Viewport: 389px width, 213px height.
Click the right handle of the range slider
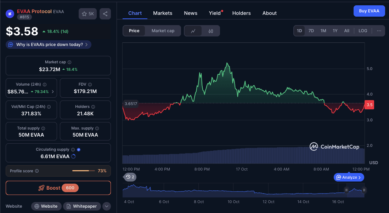pyautogui.click(x=364, y=190)
